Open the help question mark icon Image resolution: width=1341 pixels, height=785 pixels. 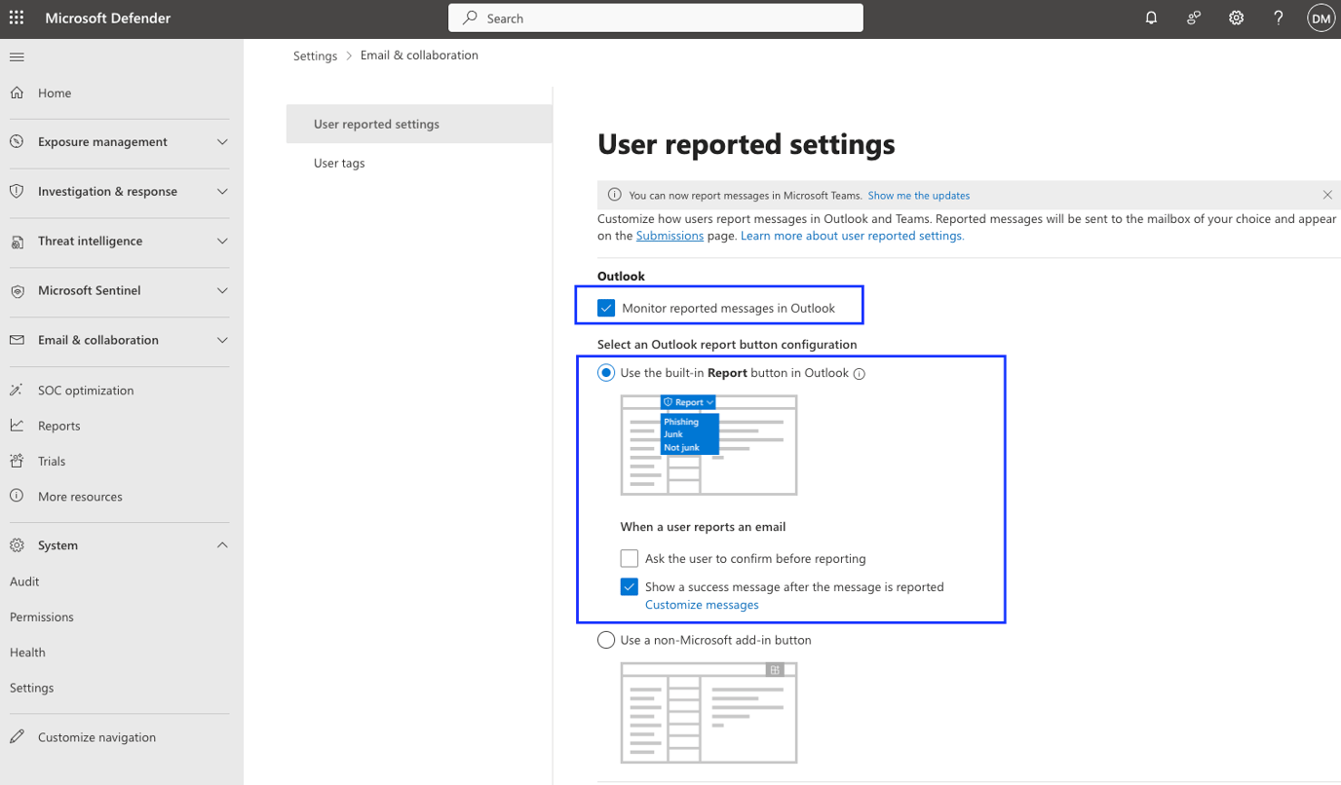click(1278, 18)
